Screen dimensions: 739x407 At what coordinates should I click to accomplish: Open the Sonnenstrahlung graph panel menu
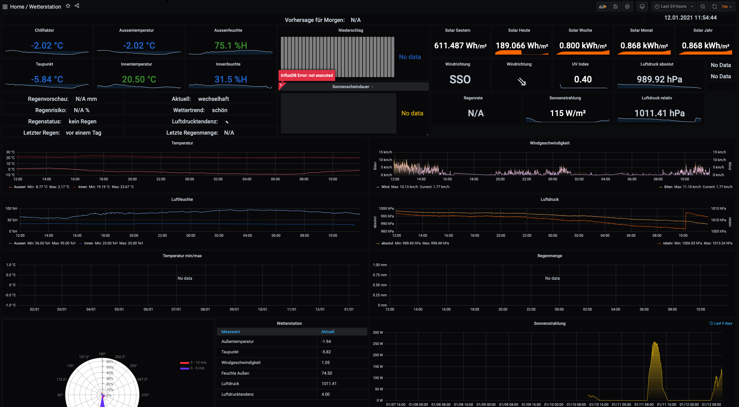[550, 323]
